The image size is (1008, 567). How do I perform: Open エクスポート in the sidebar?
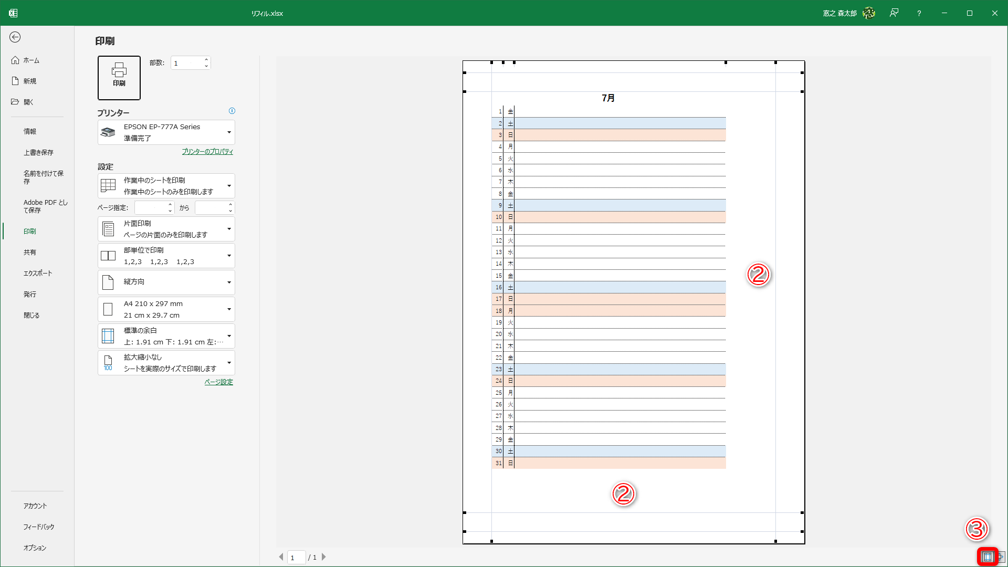pyautogui.click(x=38, y=273)
